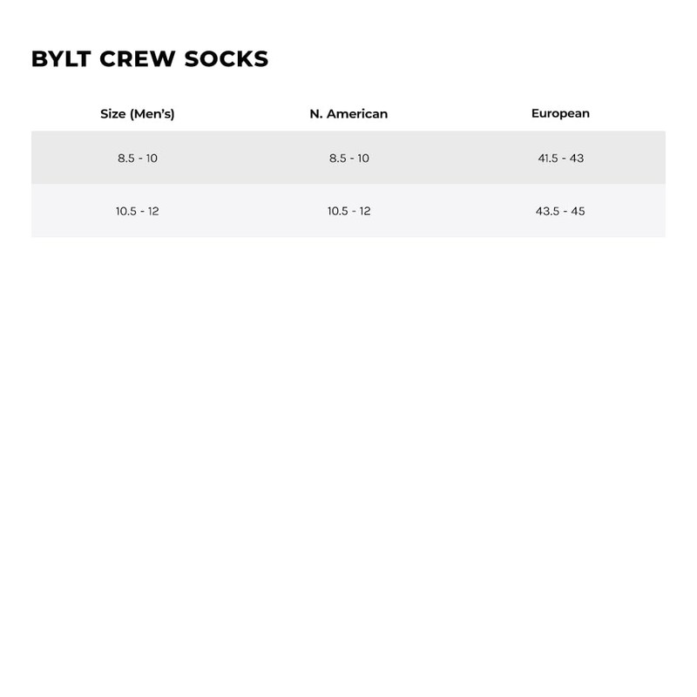697x697 pixels.
Task: Select the European column header
Action: click(x=560, y=113)
